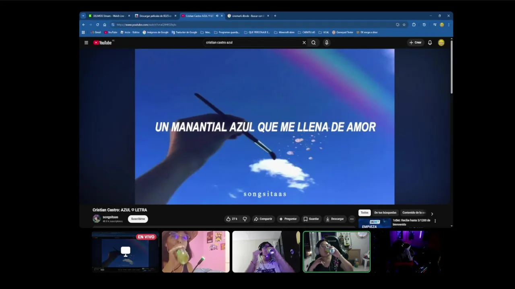Start voice search with the microphone icon
The width and height of the screenshot is (515, 289).
pos(327,43)
